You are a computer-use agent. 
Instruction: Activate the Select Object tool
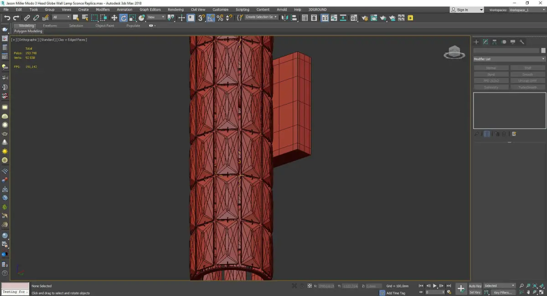pos(76,18)
